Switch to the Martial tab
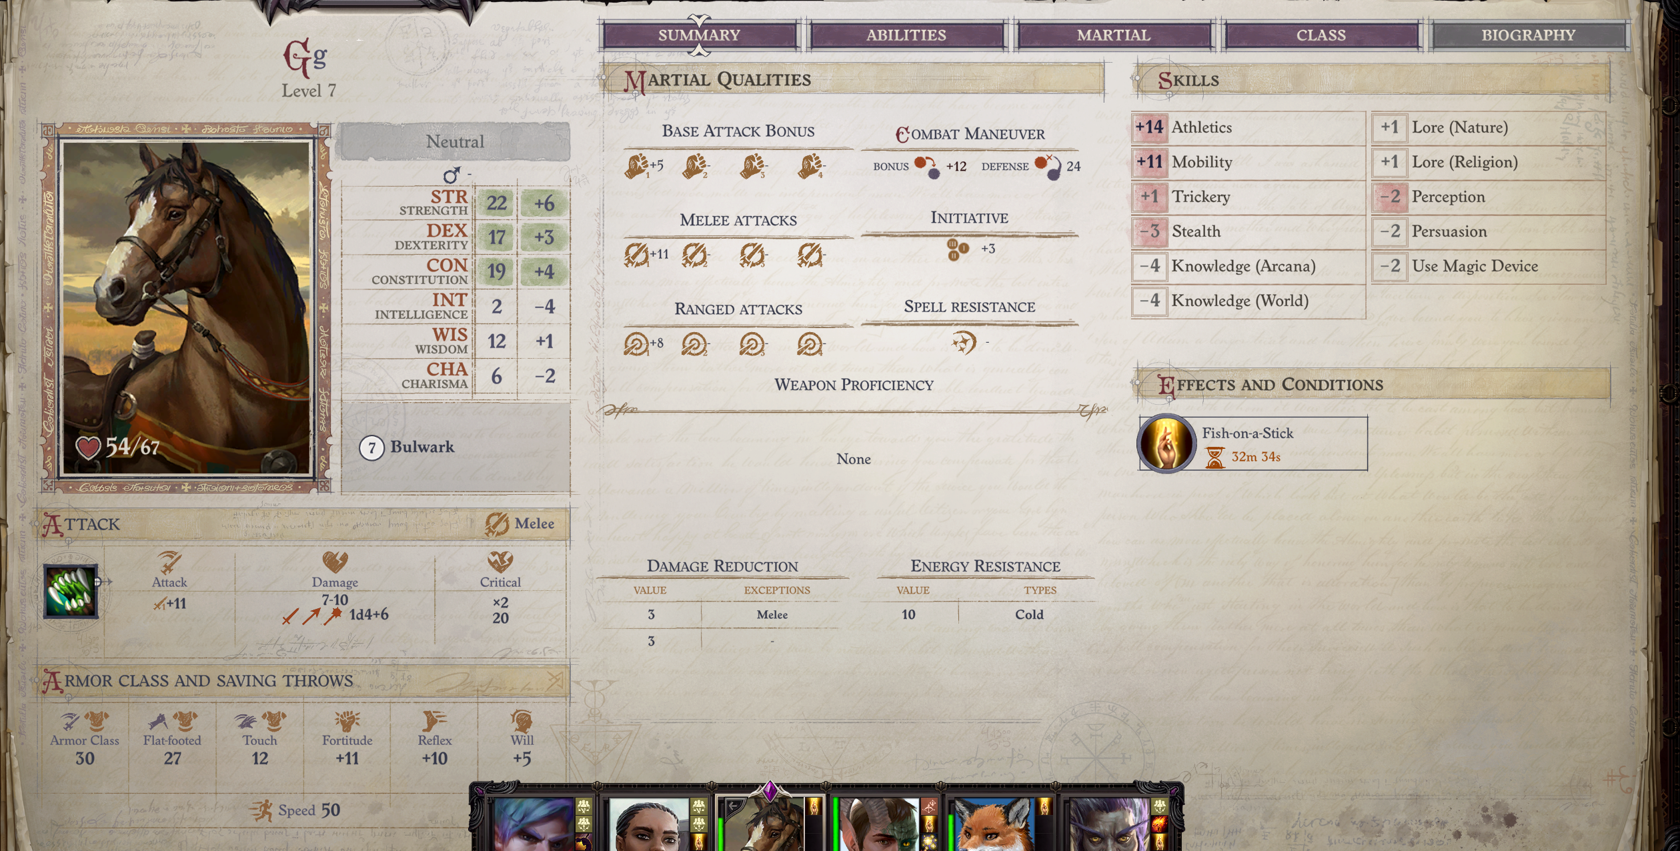Screen dimensions: 1680x851 (1113, 35)
